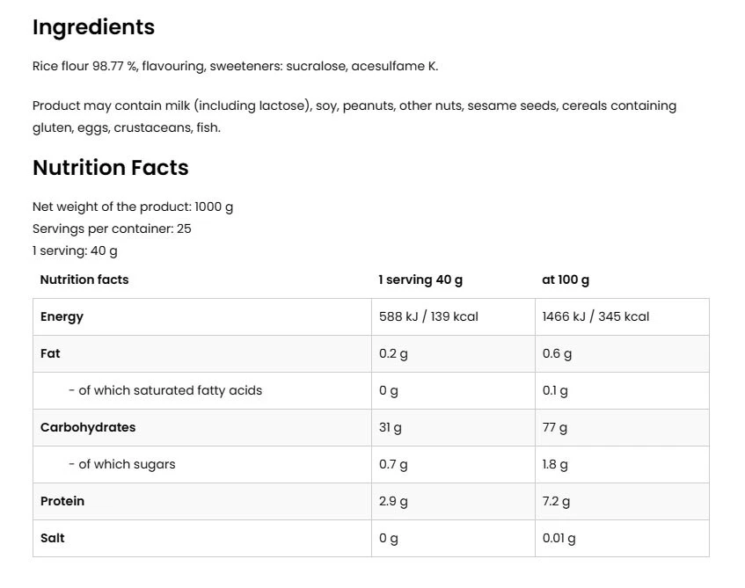Click the net weight 1000 g line
This screenshot has width=745, height=588.
coord(133,207)
